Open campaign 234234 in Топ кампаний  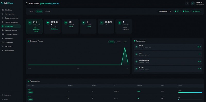tap(168, 69)
